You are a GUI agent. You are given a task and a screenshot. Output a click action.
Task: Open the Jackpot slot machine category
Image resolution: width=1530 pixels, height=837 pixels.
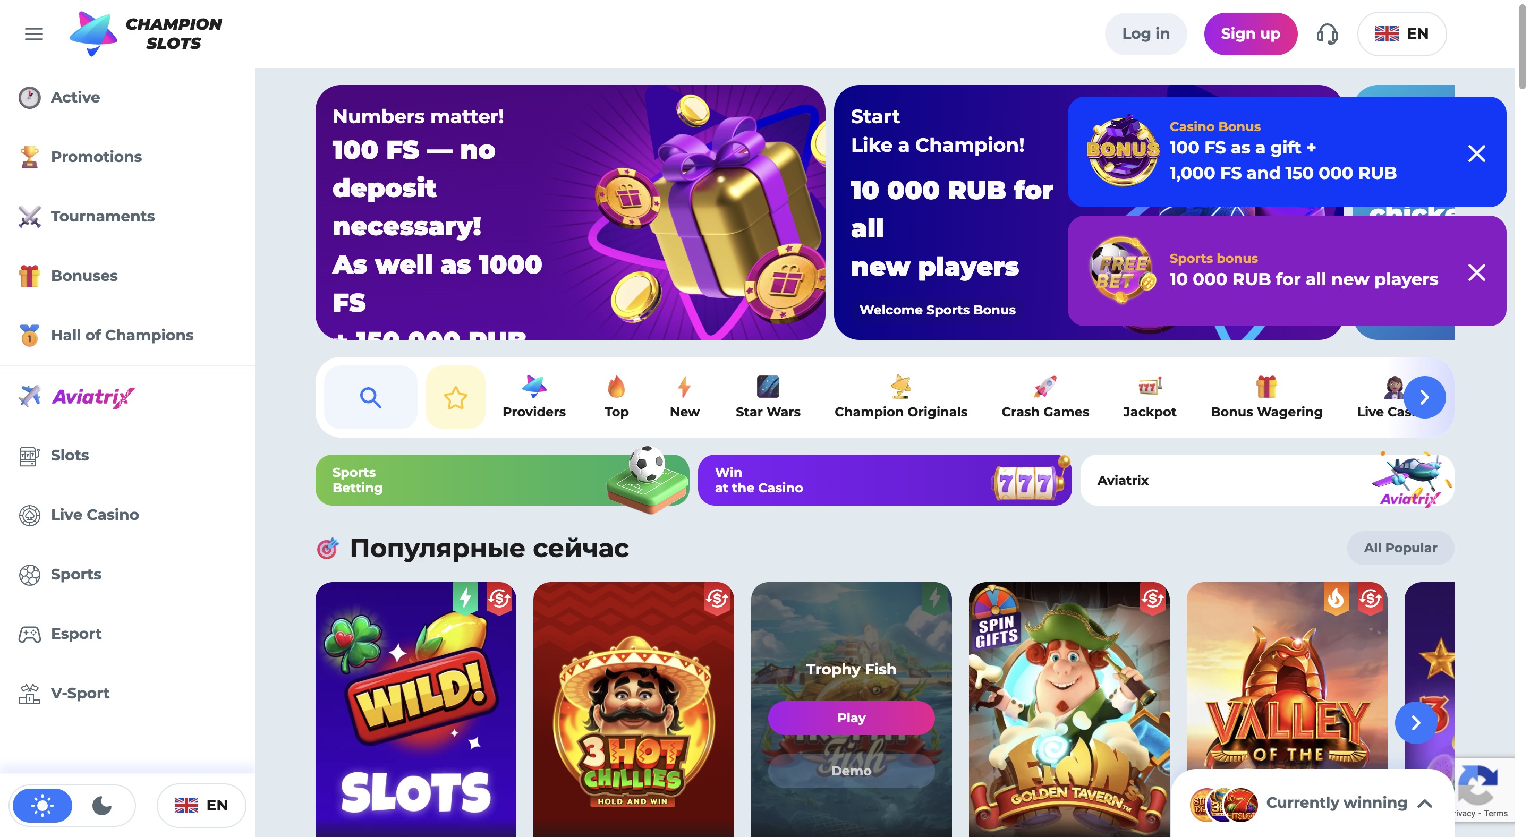click(1149, 397)
